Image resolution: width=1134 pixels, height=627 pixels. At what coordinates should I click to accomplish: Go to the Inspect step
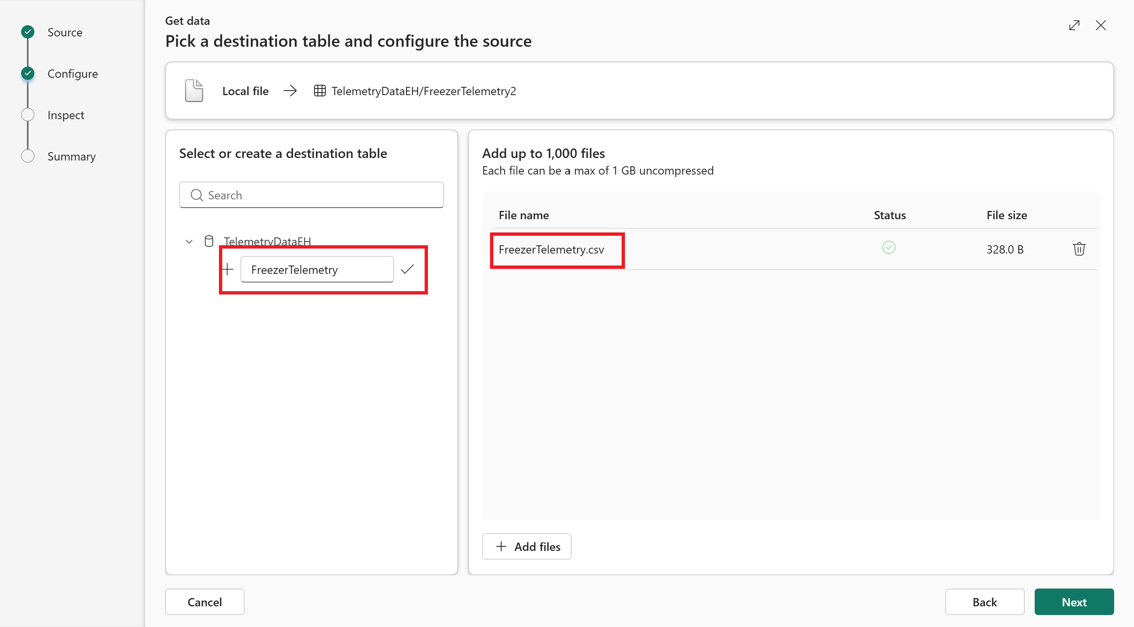pyautogui.click(x=65, y=115)
